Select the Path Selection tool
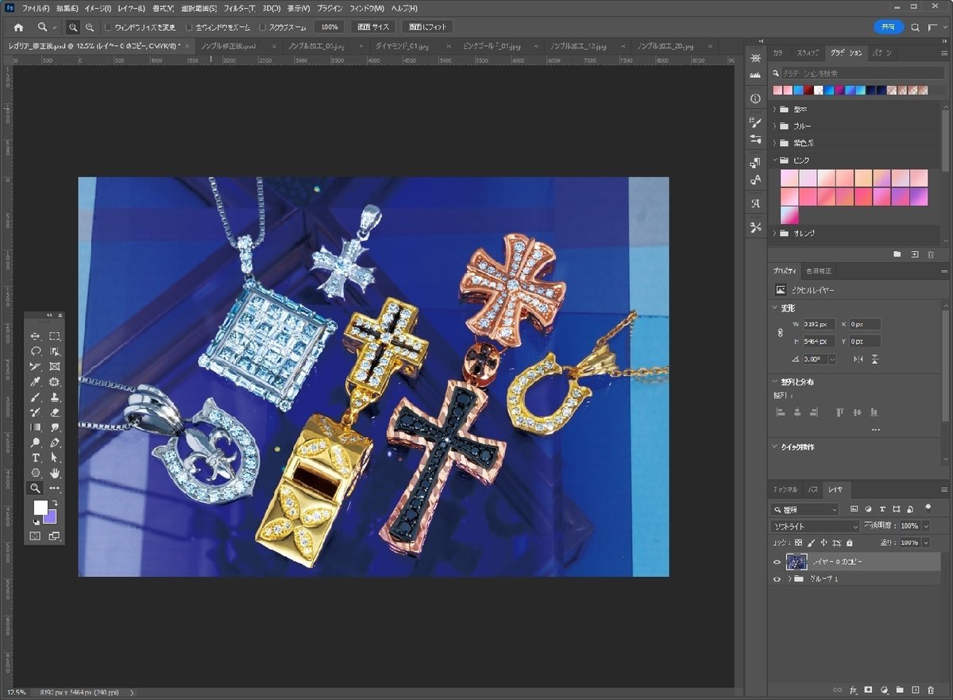Screen dimensions: 953x700 (x=55, y=458)
